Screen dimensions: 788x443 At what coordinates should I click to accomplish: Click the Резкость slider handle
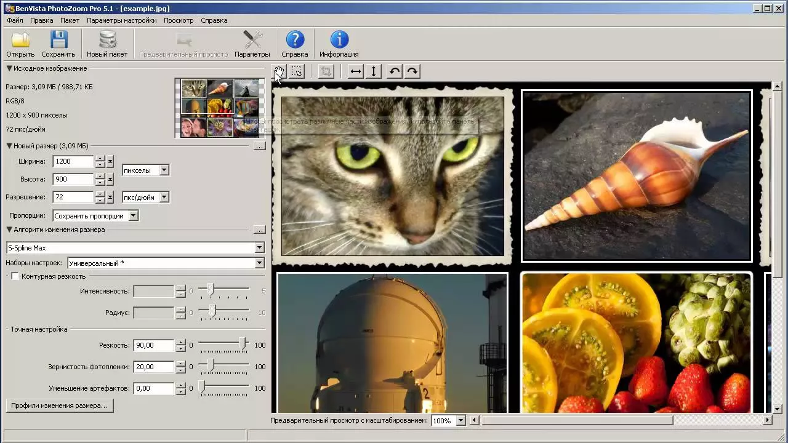[x=243, y=344]
